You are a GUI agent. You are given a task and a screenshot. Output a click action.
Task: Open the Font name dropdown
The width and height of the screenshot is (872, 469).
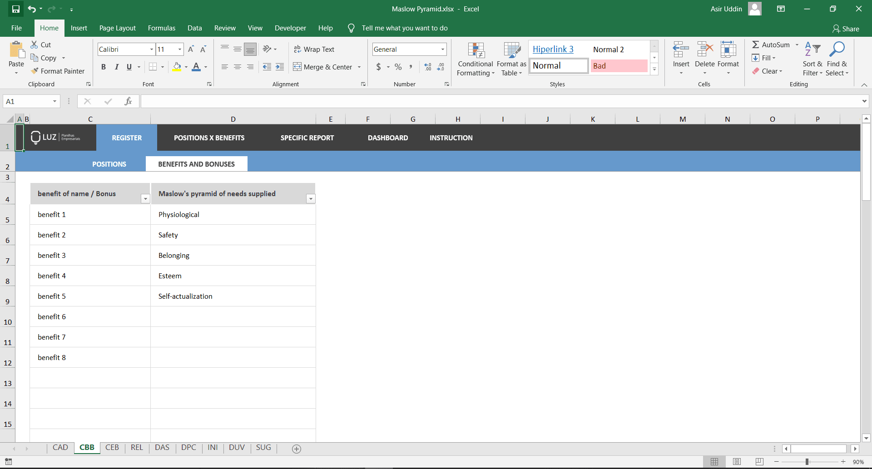151,49
